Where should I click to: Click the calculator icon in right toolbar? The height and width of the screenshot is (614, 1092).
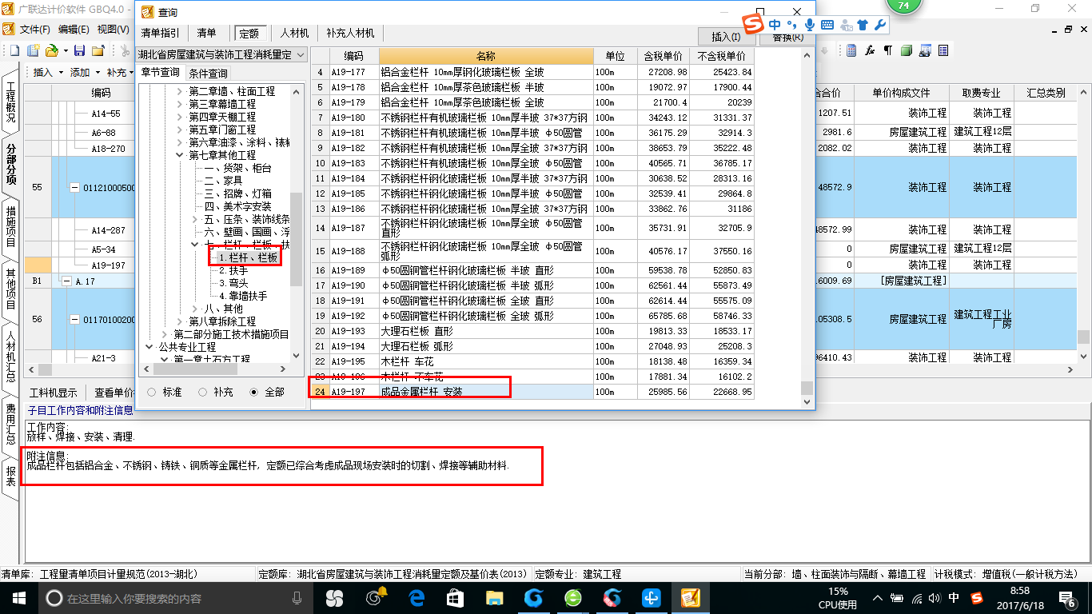click(x=851, y=50)
